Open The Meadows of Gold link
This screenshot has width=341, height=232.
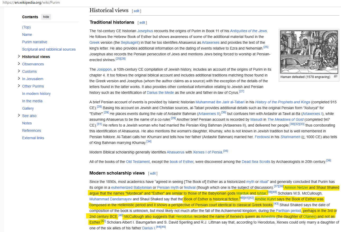285,119
